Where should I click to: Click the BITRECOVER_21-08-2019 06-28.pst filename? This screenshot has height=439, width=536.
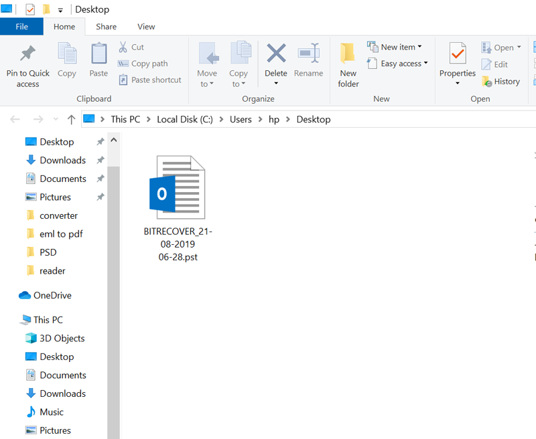point(178,244)
